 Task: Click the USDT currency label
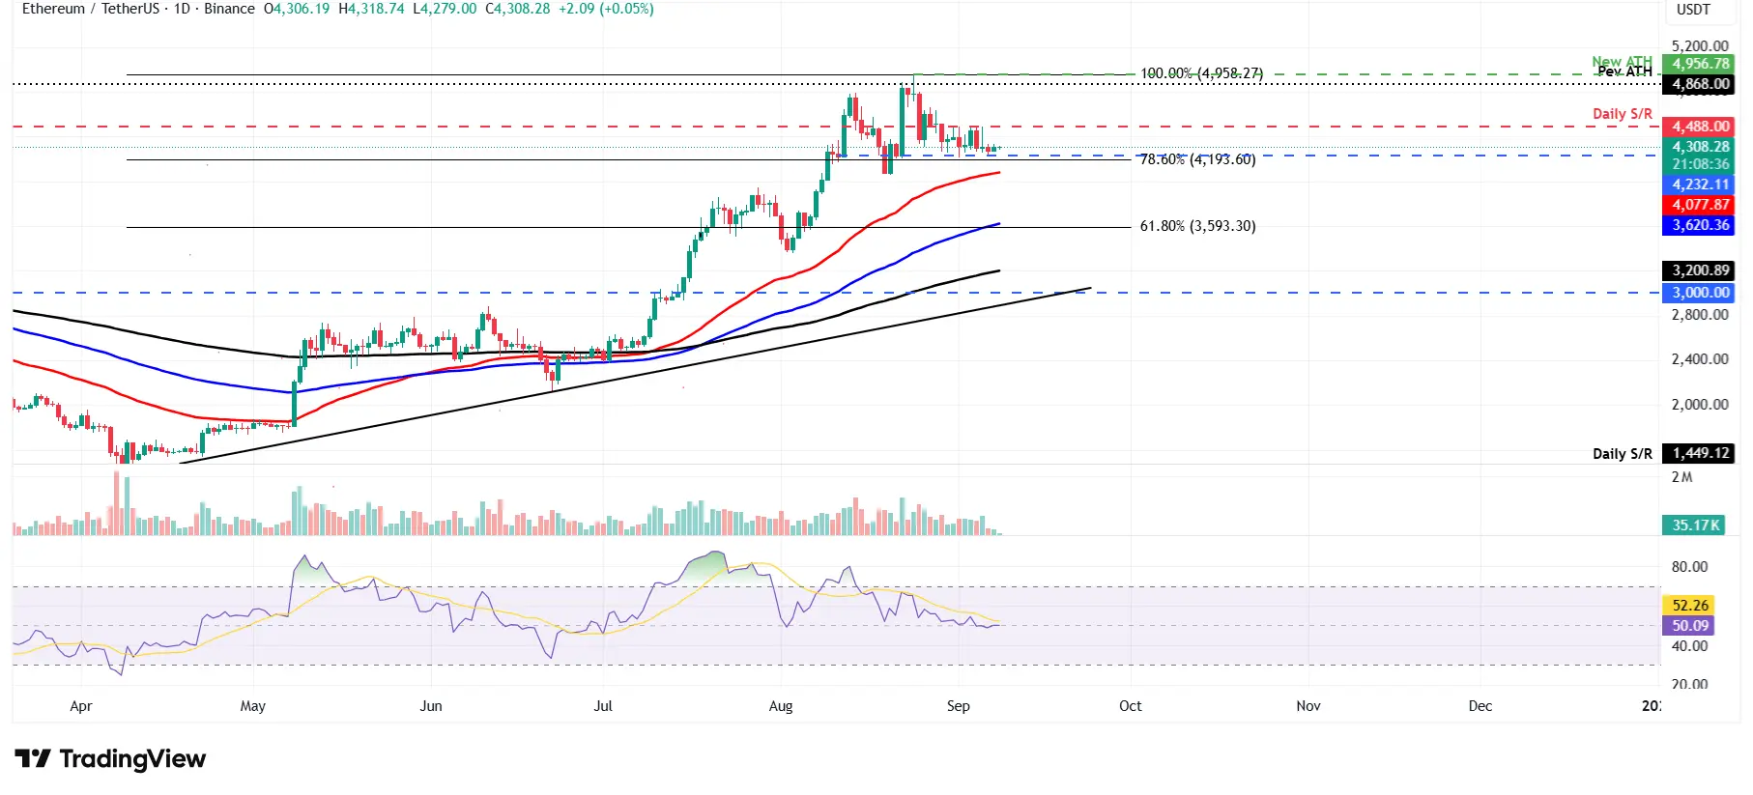pos(1693,10)
